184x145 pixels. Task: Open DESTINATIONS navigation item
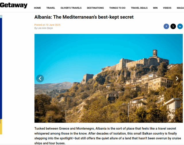(x=95, y=8)
